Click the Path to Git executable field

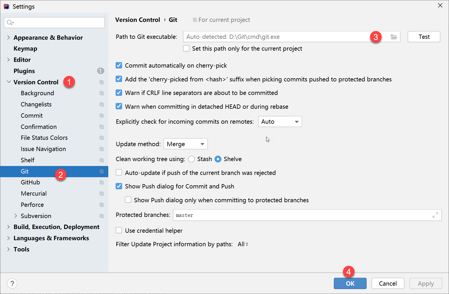point(291,37)
